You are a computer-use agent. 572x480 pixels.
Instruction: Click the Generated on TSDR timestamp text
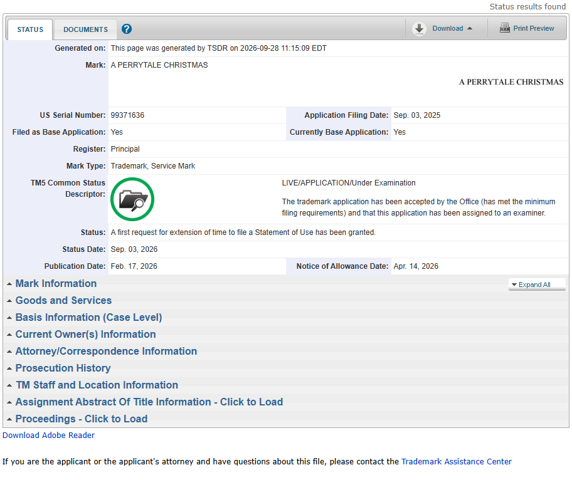218,48
